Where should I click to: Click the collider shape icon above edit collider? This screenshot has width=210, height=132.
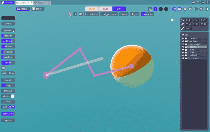point(3,68)
